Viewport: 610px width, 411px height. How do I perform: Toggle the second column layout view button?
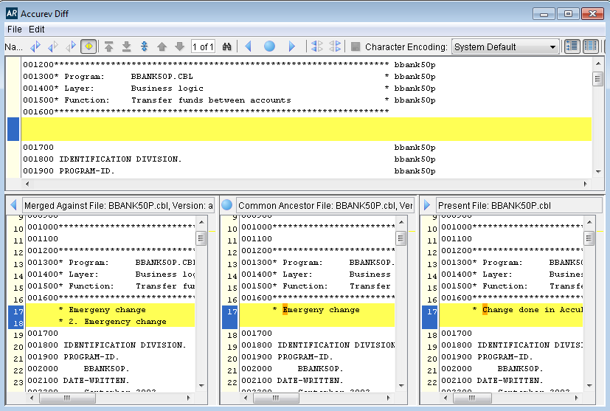tap(590, 46)
